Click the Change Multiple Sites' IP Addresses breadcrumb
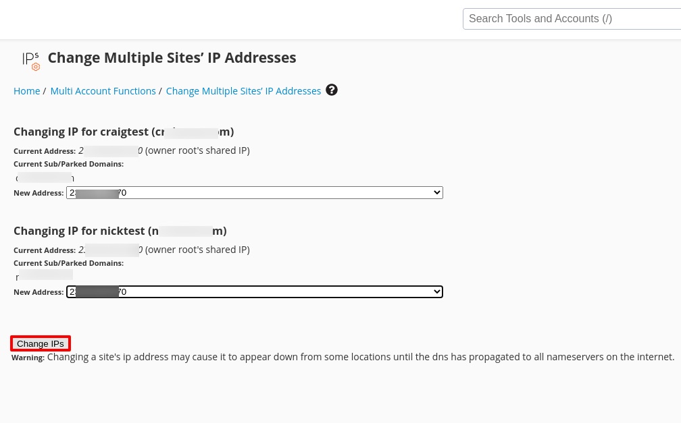 [243, 91]
